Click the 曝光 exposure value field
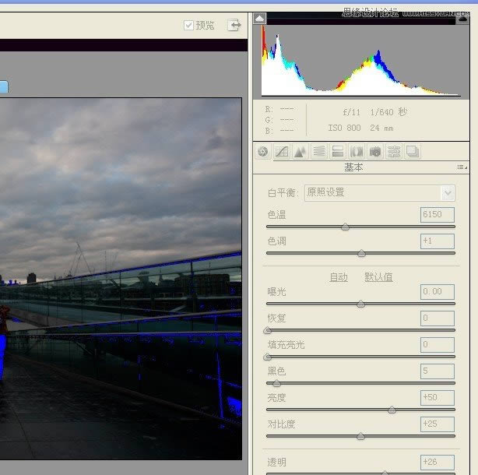Viewport: 478px width, 475px height. click(437, 292)
